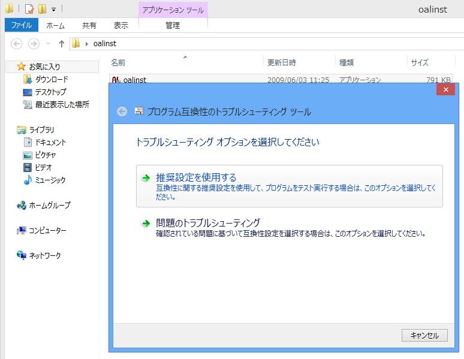Open お気に入り in the navigation pane

click(44, 67)
